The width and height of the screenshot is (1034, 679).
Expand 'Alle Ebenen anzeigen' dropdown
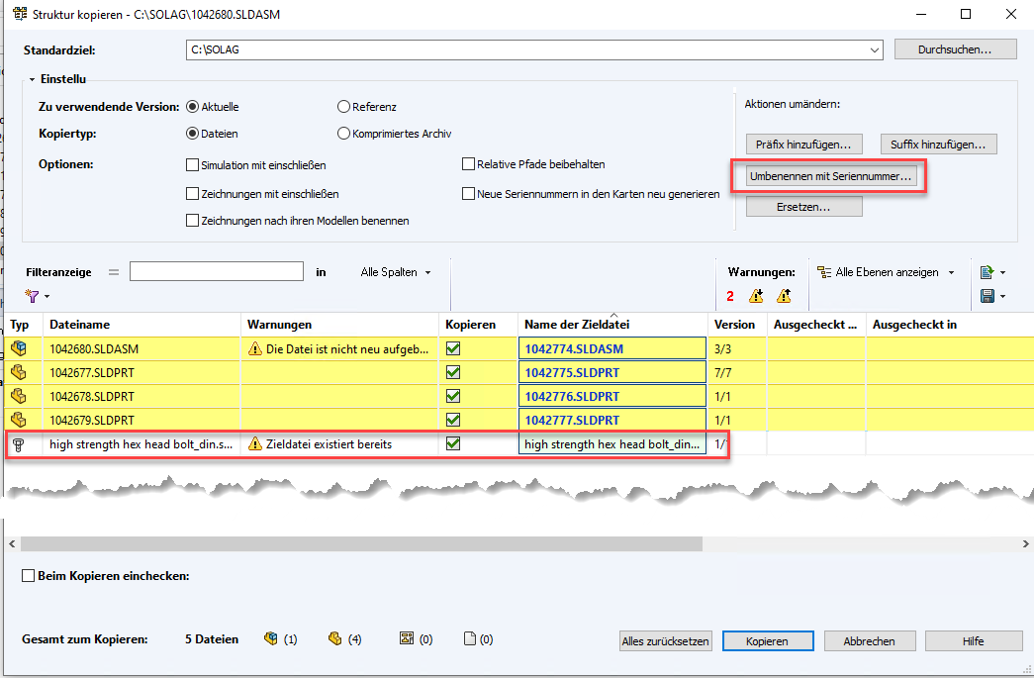tap(887, 272)
